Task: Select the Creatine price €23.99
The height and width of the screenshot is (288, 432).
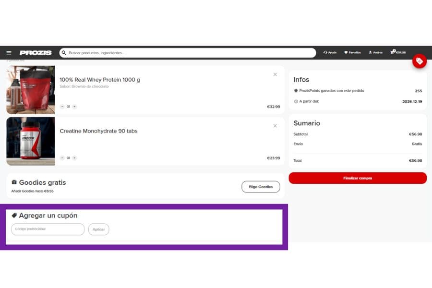Action: pyautogui.click(x=273, y=158)
